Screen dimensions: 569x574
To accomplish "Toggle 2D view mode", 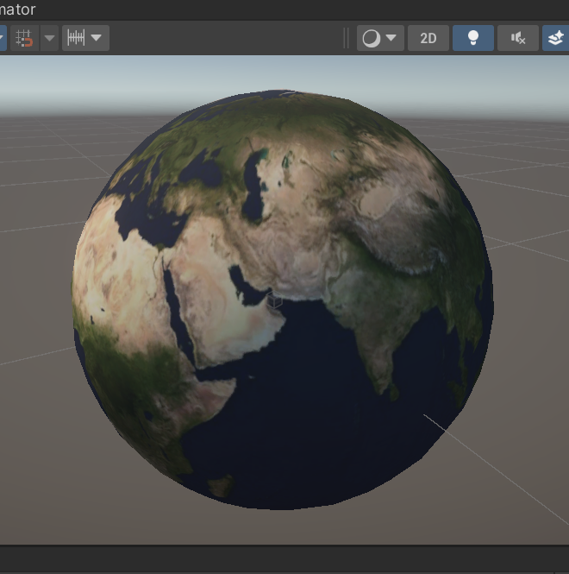I will coord(428,38).
